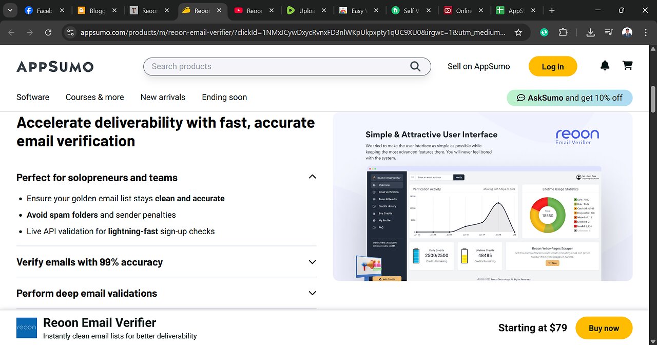Image resolution: width=657 pixels, height=345 pixels.
Task: Expand Verify emails with 99% accuracy
Action: point(312,262)
